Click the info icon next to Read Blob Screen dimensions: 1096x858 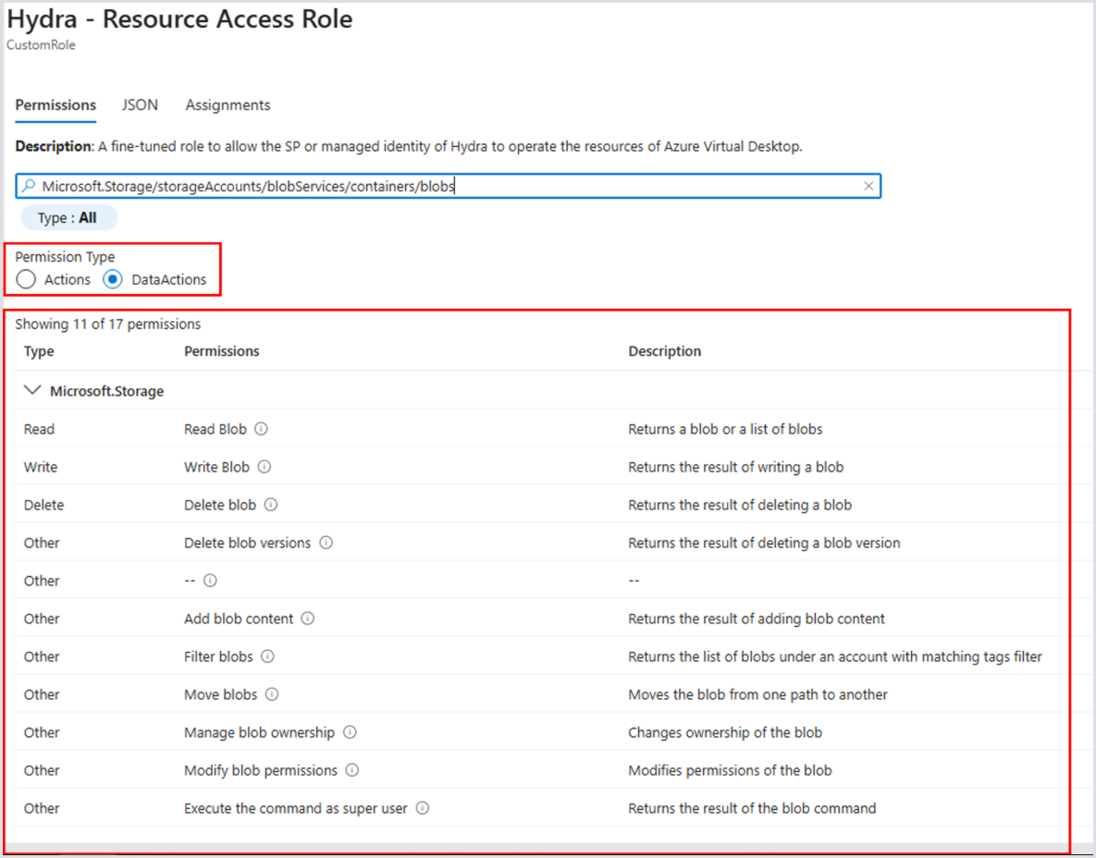pos(261,429)
